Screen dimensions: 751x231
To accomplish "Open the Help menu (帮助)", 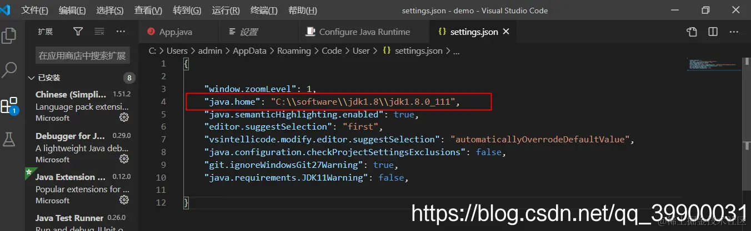I will coord(303,11).
